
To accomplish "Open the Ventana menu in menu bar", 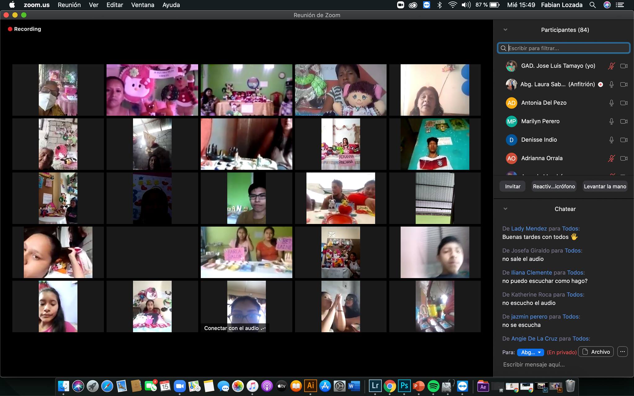I will pyautogui.click(x=142, y=5).
